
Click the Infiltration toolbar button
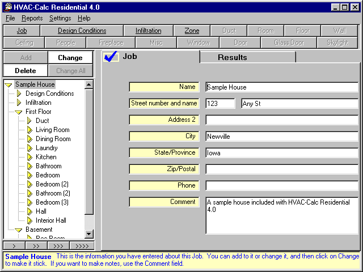click(149, 31)
